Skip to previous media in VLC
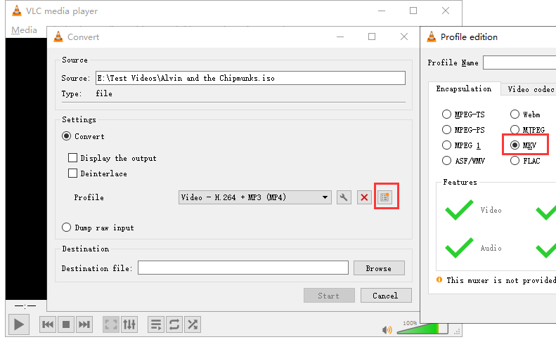The height and width of the screenshot is (342, 556). click(x=48, y=324)
